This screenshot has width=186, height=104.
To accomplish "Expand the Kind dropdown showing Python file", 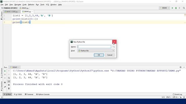I will 96,51.
